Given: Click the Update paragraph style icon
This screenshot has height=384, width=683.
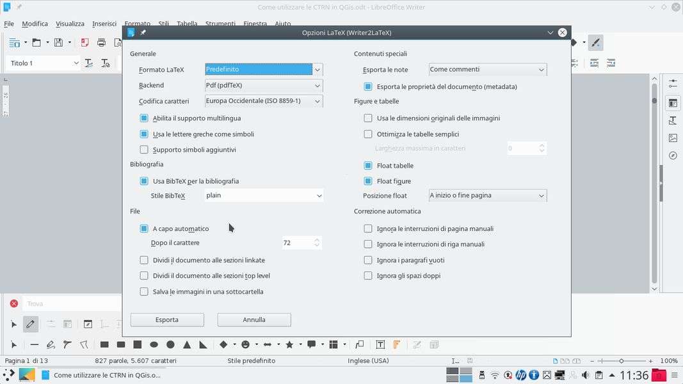Looking at the screenshot, I should (89, 63).
